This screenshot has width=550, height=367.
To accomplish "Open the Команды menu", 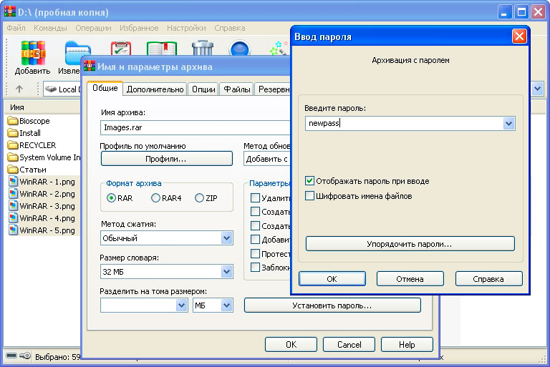I will pyautogui.click(x=50, y=28).
